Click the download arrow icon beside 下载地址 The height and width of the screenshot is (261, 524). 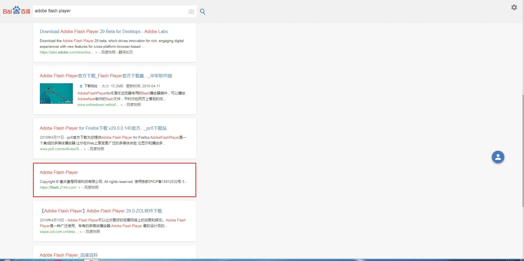pos(81,86)
